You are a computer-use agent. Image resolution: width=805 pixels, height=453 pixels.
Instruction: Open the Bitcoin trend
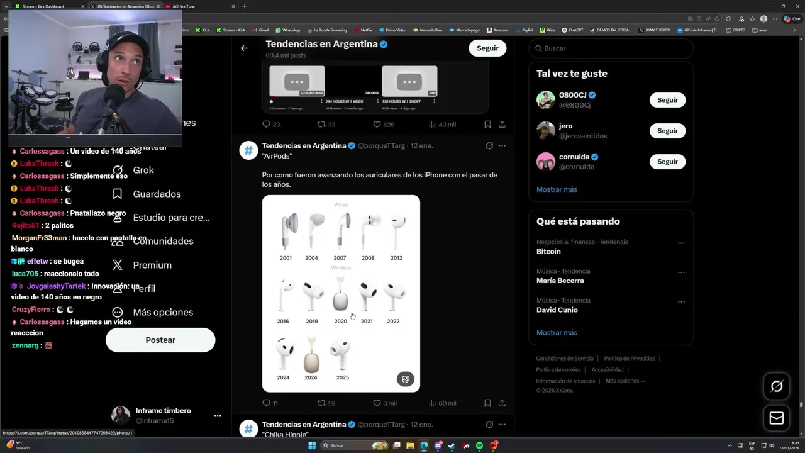(x=548, y=251)
